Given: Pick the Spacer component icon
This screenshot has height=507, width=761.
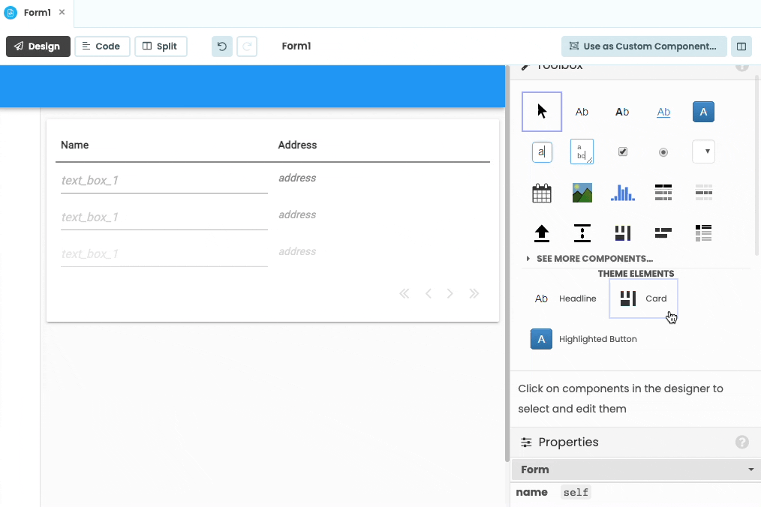Looking at the screenshot, I should [582, 233].
